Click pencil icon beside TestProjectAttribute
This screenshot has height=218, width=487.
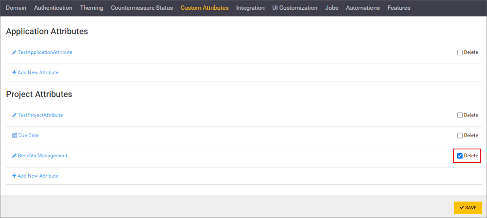14,115
